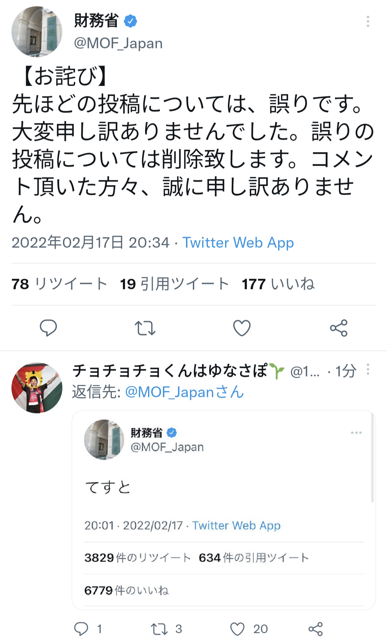Open the main tweet's three-dot menu
The width and height of the screenshot is (387, 643).
[x=368, y=22]
